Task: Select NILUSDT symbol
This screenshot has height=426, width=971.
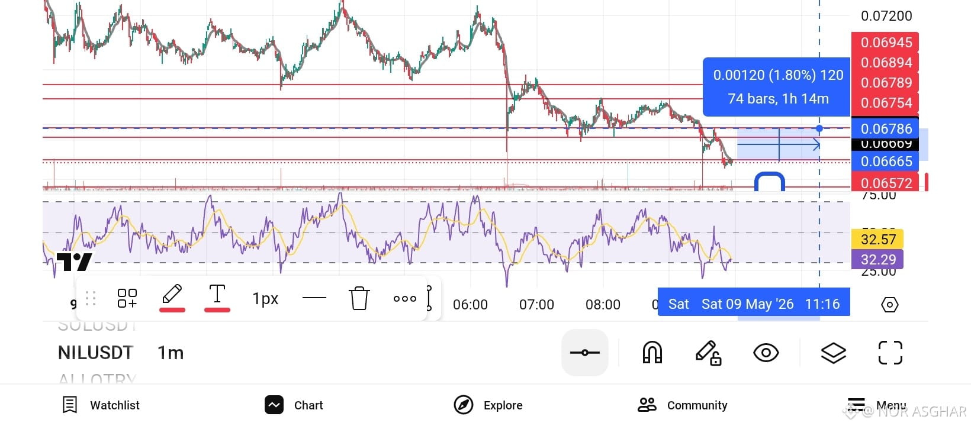Action: tap(95, 353)
